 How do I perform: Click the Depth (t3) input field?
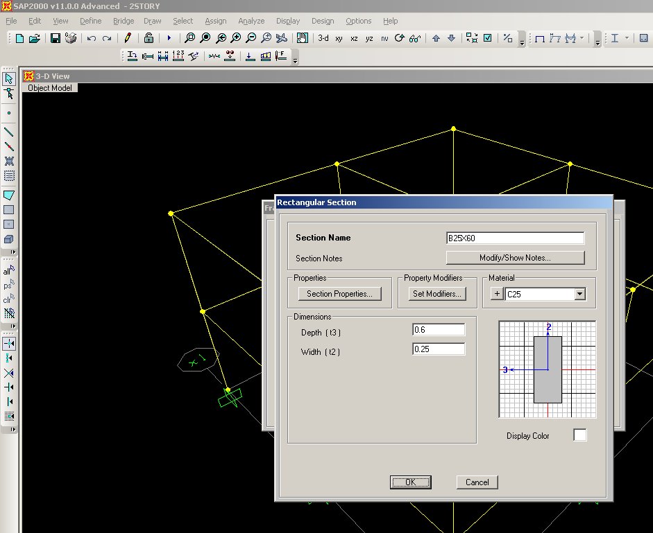coord(439,329)
